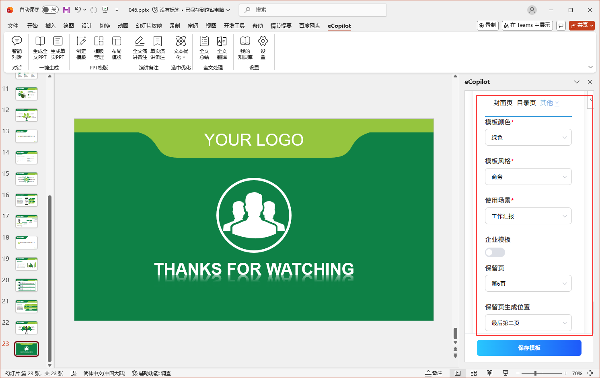Select the 封面页 tab in eCopilot panel

click(503, 103)
